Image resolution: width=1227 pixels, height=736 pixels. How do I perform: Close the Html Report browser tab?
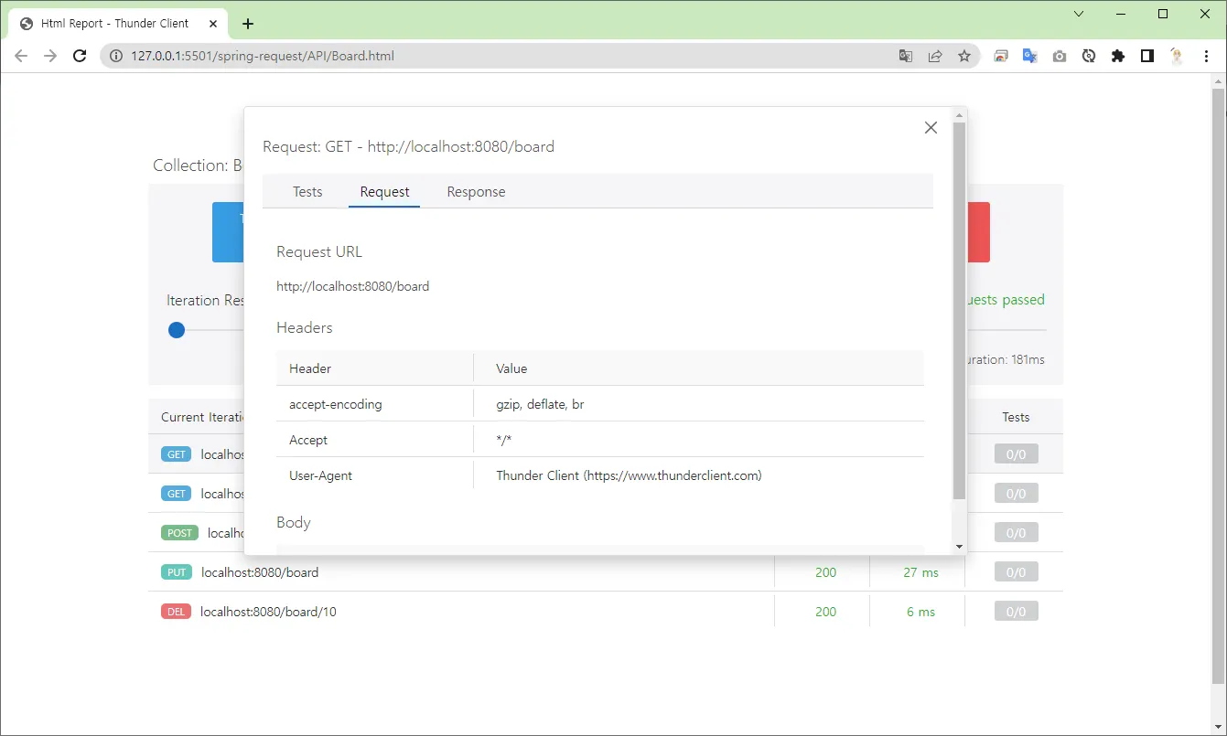coord(213,24)
